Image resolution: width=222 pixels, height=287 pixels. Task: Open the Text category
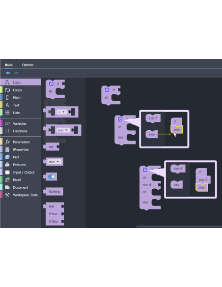pos(21,105)
